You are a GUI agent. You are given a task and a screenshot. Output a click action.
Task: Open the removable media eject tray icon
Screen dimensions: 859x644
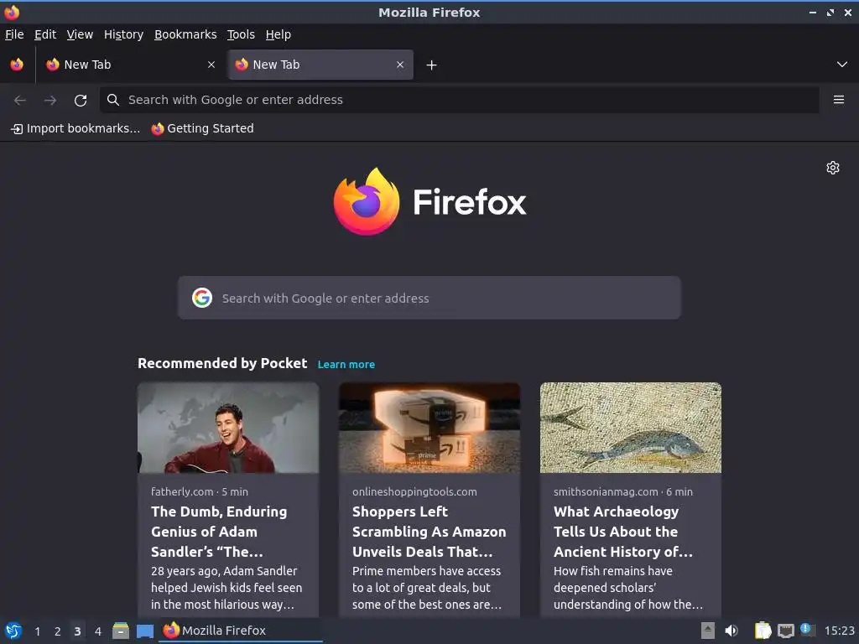click(x=708, y=631)
